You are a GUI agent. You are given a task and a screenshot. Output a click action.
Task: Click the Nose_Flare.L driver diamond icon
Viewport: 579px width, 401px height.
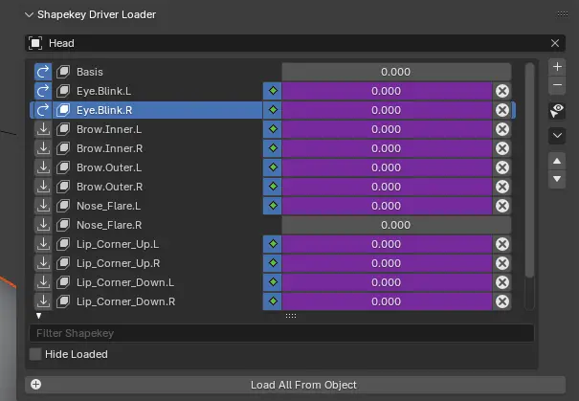273,206
